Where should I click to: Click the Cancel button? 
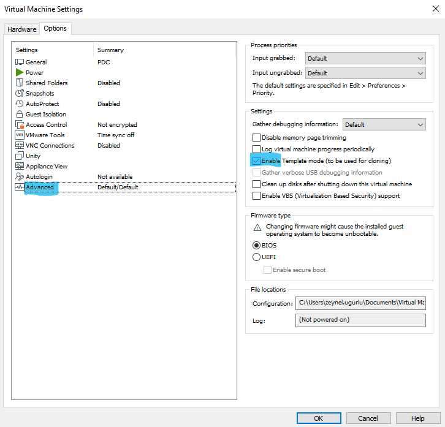click(x=368, y=418)
